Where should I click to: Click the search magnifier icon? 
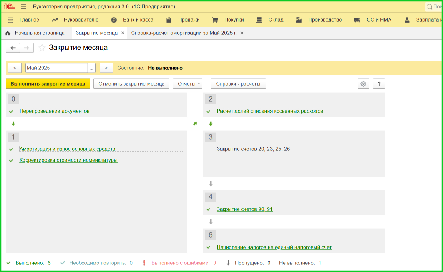pos(430,7)
